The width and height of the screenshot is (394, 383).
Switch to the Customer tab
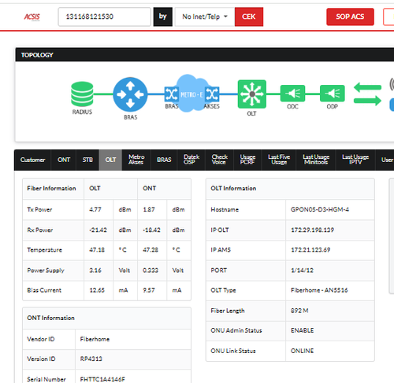tap(32, 160)
